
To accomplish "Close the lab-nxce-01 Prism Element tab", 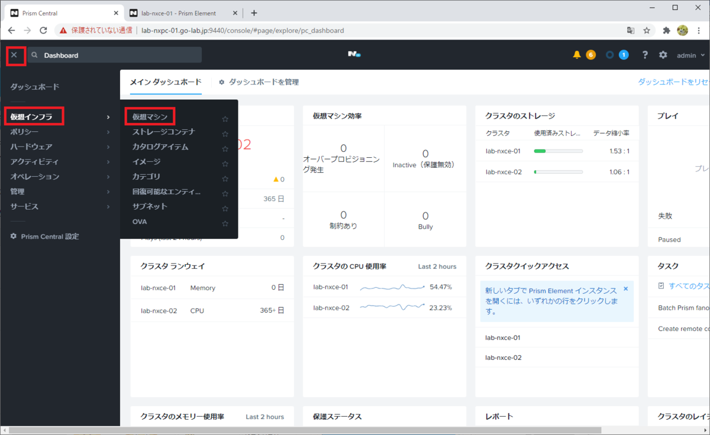I will [235, 13].
